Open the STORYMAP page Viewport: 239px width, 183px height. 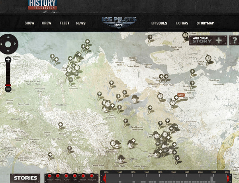pos(205,23)
